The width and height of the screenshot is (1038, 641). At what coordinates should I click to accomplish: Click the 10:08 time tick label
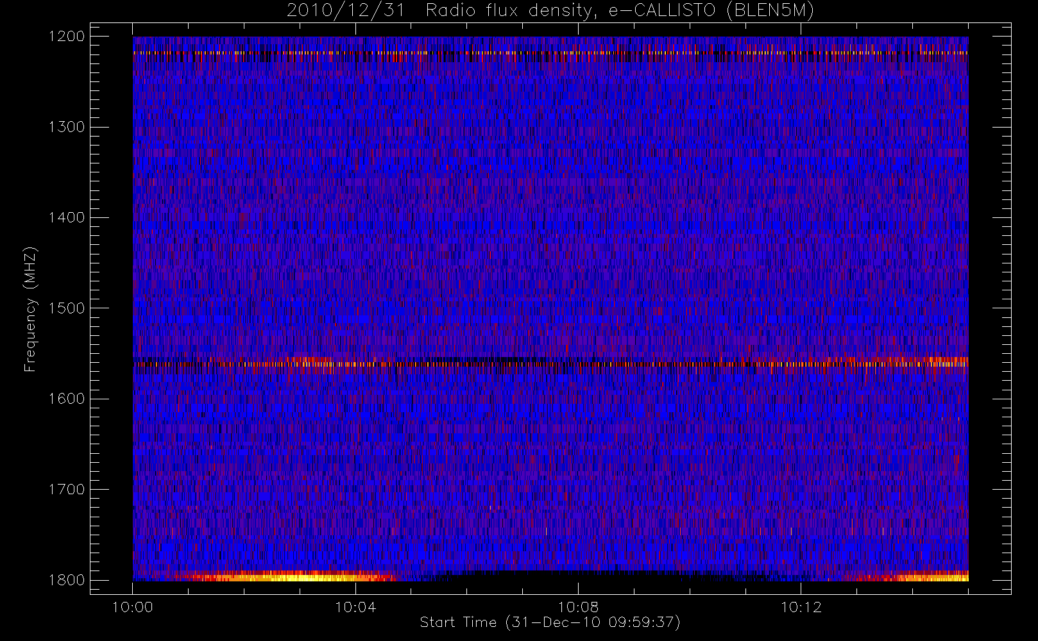(x=578, y=607)
